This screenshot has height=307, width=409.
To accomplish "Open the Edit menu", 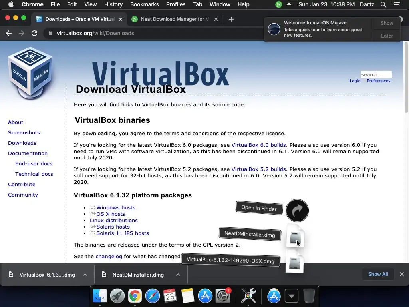I will point(72,4).
